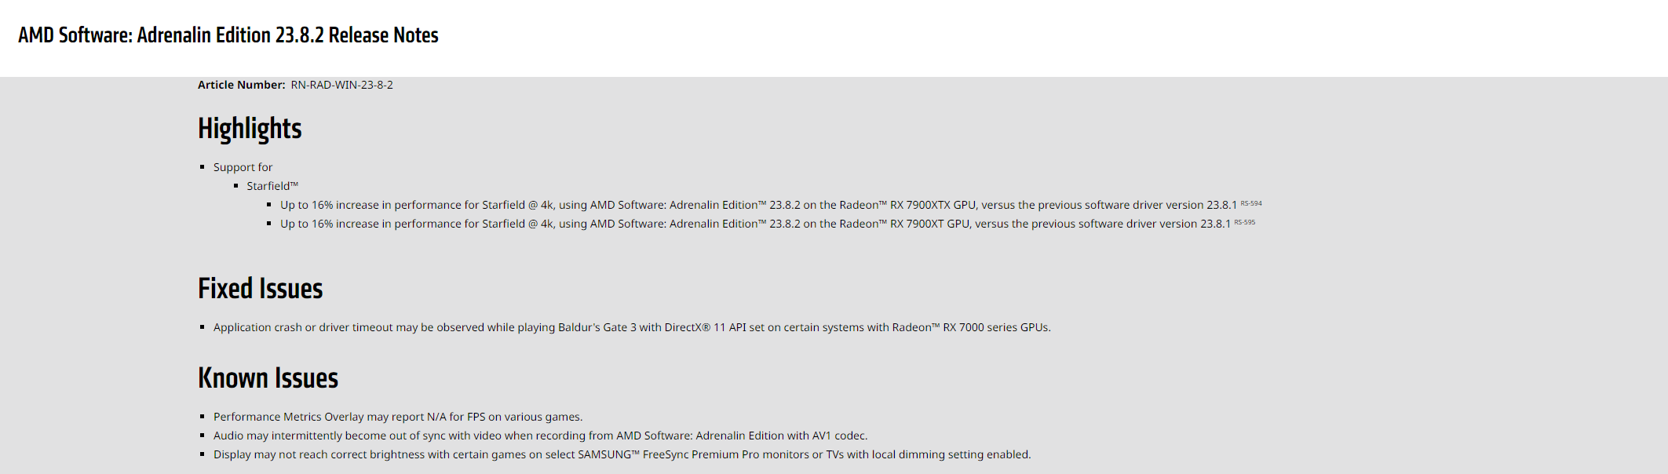Click the Known Issues heading
This screenshot has height=474, width=1668.
(268, 378)
